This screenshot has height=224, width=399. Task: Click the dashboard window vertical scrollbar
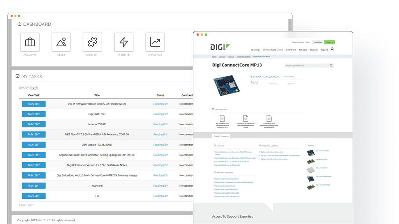290,25
